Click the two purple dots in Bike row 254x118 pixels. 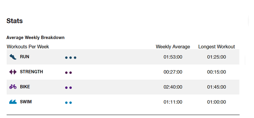(x=68, y=88)
